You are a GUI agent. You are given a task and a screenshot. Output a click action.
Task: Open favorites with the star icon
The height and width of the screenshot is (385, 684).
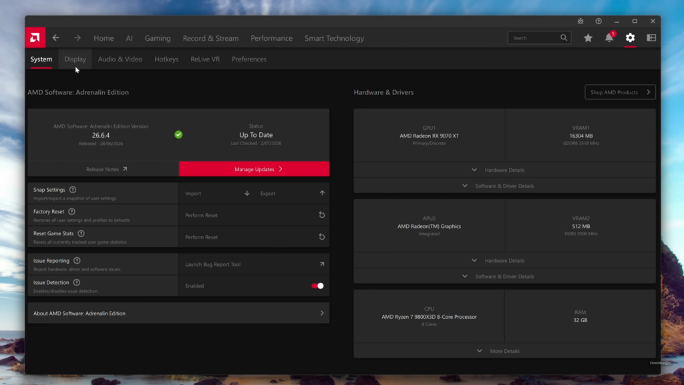coord(588,38)
